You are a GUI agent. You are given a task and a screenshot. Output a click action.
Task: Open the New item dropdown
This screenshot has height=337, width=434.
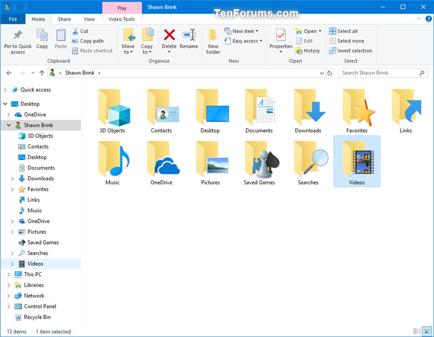pos(245,31)
